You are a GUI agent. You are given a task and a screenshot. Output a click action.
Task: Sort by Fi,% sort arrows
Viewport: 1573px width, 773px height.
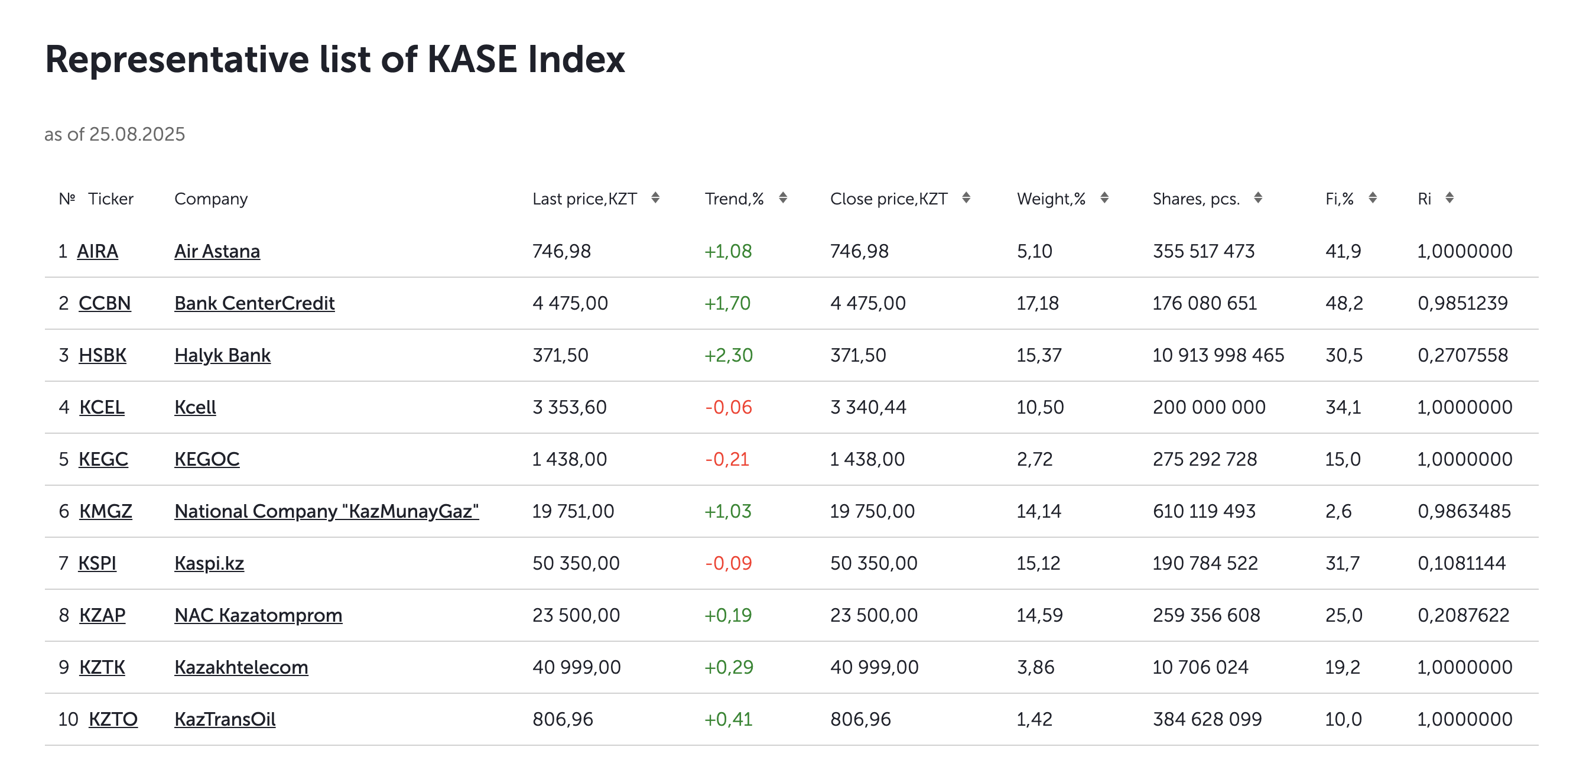(1372, 198)
